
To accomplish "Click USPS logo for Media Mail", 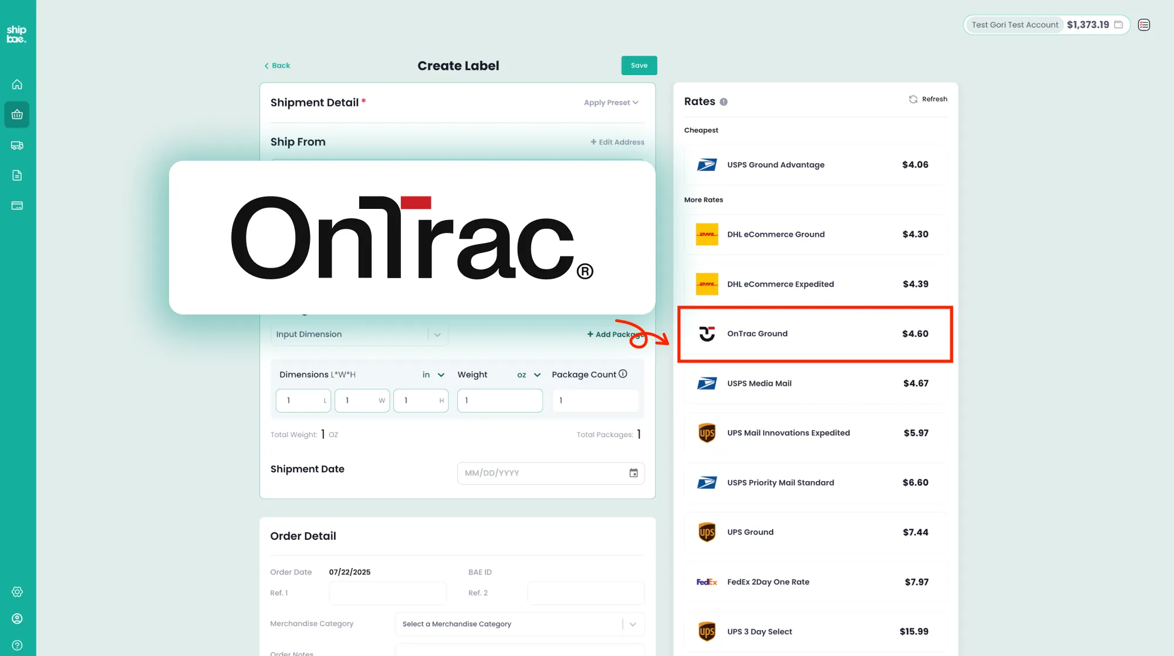I will click(x=707, y=383).
